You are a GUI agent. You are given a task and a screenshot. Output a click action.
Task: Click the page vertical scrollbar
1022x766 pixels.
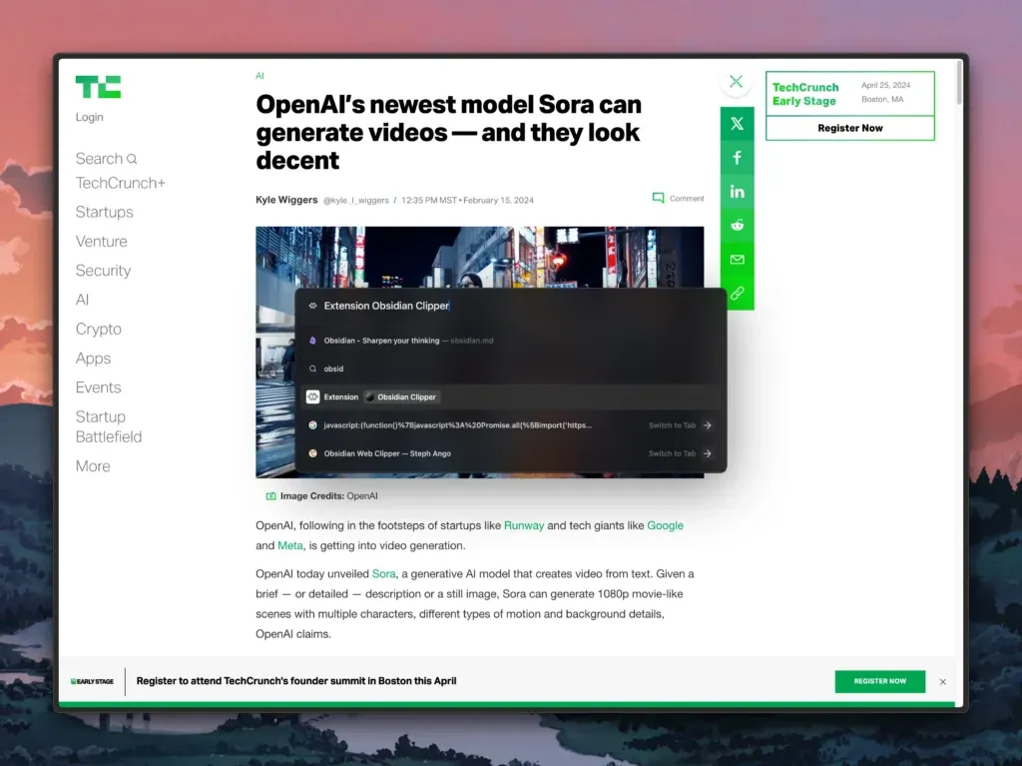(959, 83)
